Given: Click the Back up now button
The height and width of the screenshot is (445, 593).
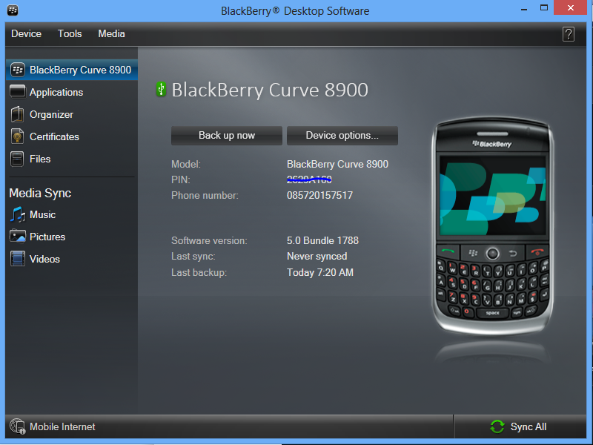Looking at the screenshot, I should (x=226, y=135).
